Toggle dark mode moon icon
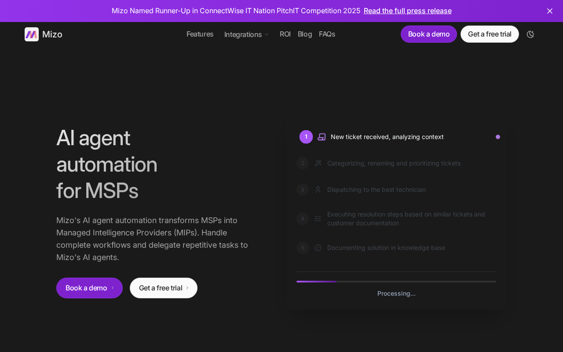The image size is (563, 352). [x=530, y=34]
